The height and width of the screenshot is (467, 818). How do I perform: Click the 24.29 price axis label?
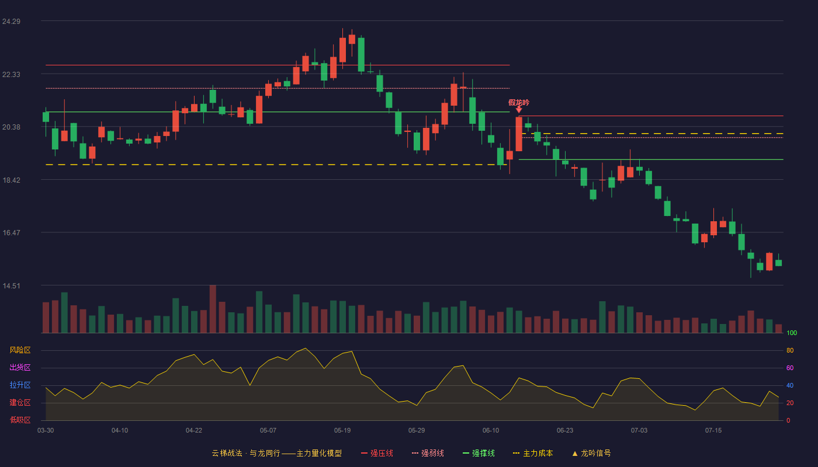point(11,22)
